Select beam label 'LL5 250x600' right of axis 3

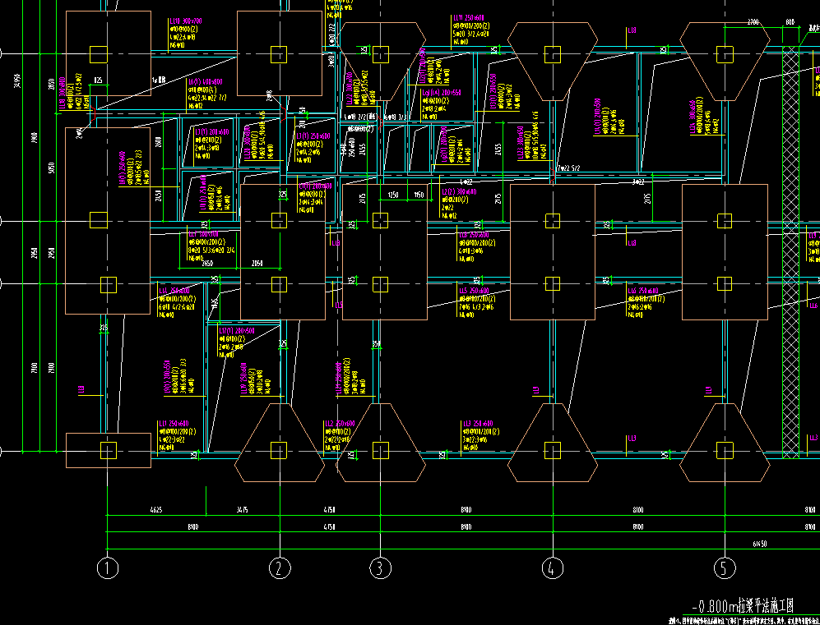click(475, 292)
